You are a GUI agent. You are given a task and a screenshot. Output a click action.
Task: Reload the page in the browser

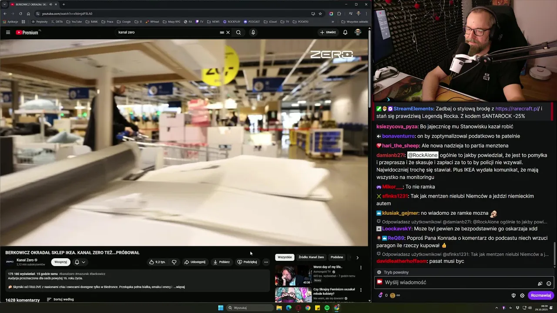pyautogui.click(x=20, y=13)
